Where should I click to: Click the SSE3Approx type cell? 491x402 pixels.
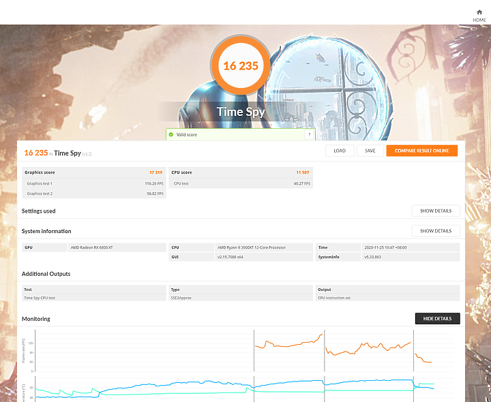pyautogui.click(x=241, y=298)
